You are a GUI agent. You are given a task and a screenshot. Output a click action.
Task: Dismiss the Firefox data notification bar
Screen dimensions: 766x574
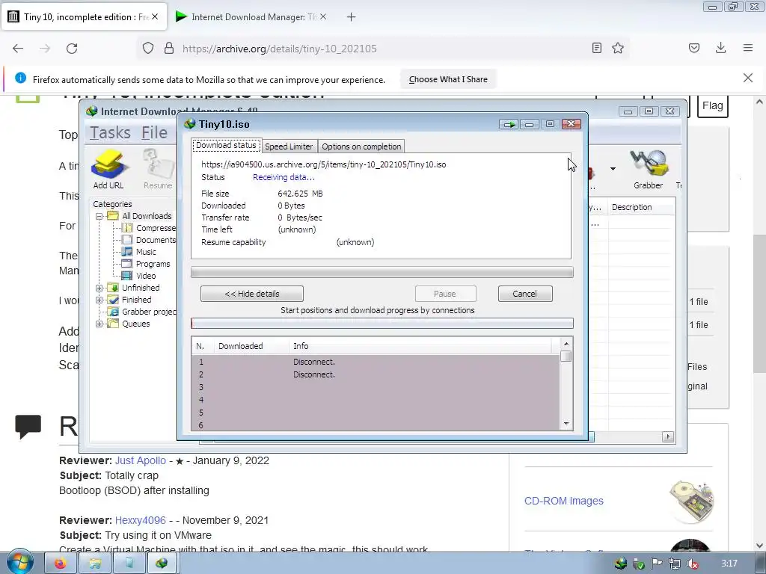point(748,78)
